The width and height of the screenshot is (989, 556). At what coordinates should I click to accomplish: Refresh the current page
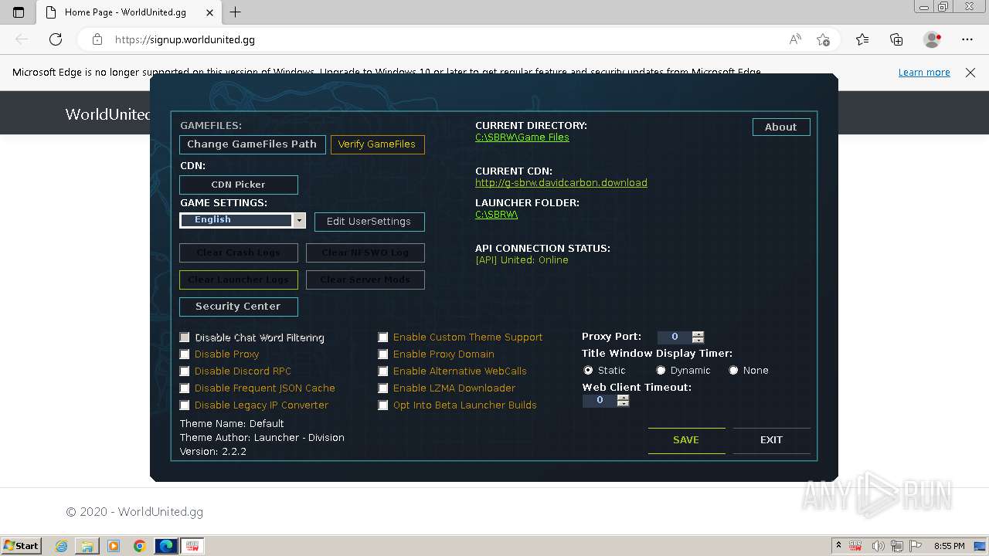coord(56,39)
